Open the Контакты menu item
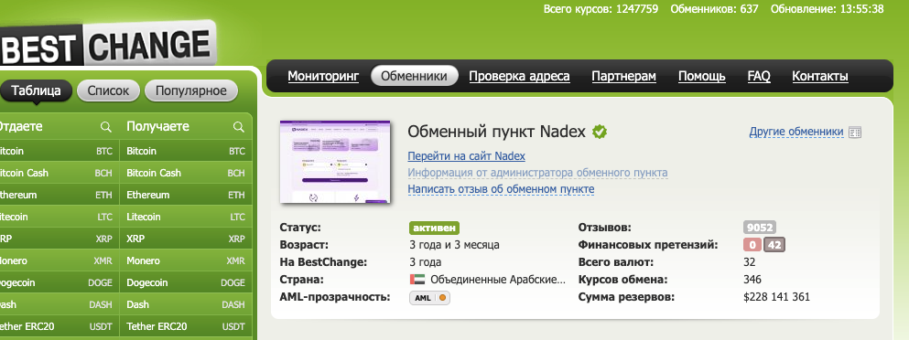The width and height of the screenshot is (909, 340). pos(820,76)
